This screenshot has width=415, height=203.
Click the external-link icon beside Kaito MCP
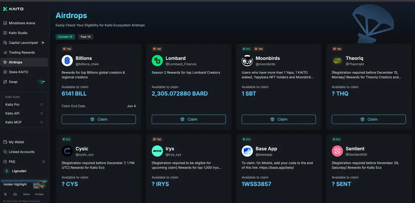(41, 122)
